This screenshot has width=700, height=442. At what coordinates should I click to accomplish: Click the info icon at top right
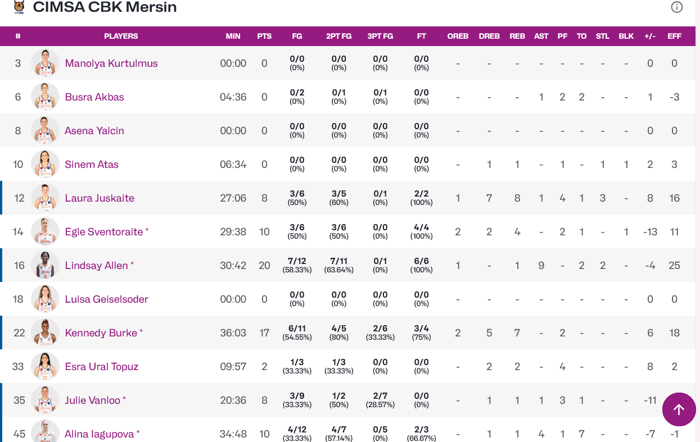(x=677, y=7)
